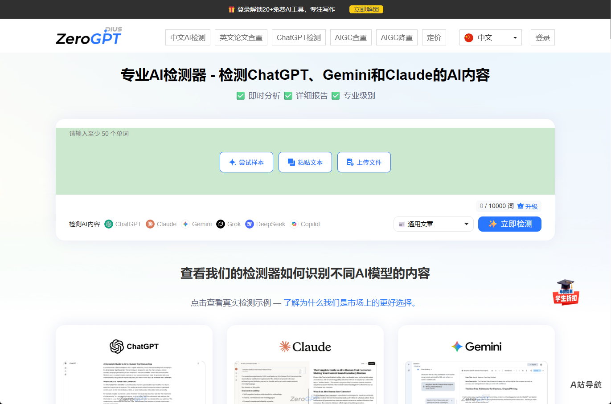Click the 上传文件 button

pos(364,162)
